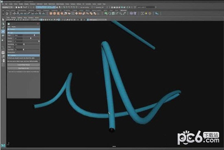224x150 pixels.
Task: Click the highlighted Move tool
Action: (x=3, y=31)
